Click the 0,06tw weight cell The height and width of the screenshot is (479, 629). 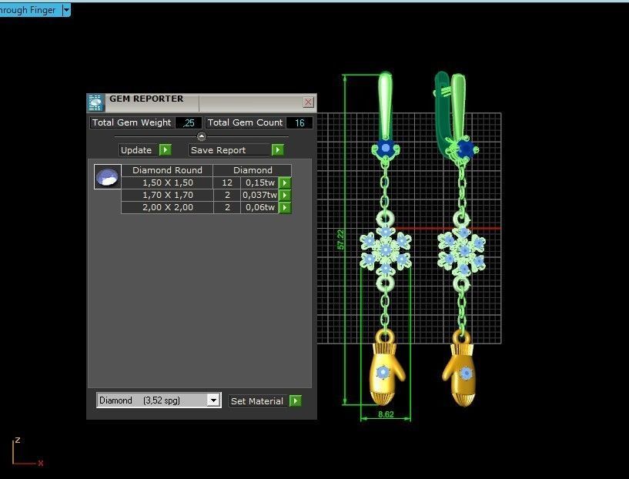click(260, 207)
